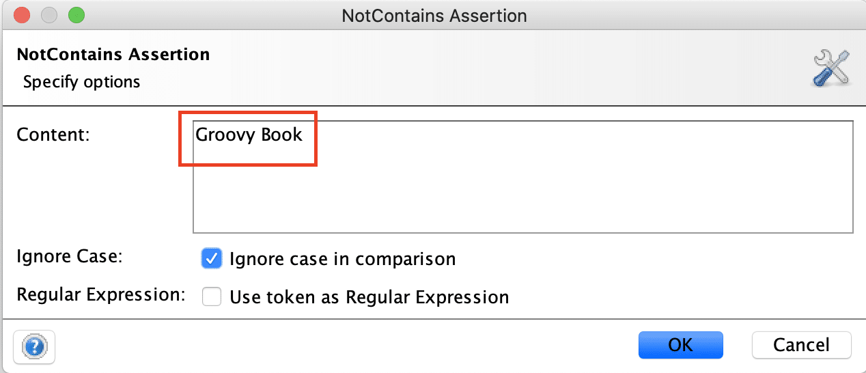Click the bold 'NotContains Assertion' heading
Viewport: 866px width, 373px height.
[113, 55]
